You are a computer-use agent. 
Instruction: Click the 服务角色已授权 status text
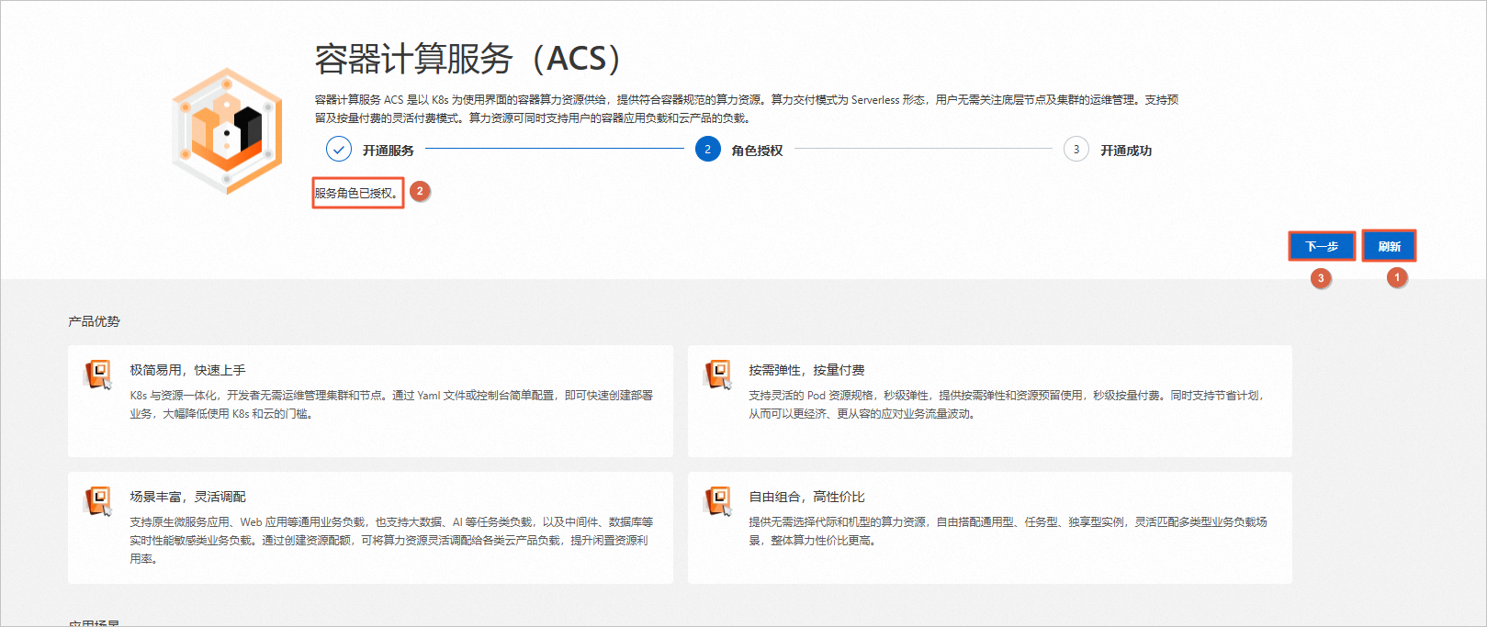click(x=357, y=193)
